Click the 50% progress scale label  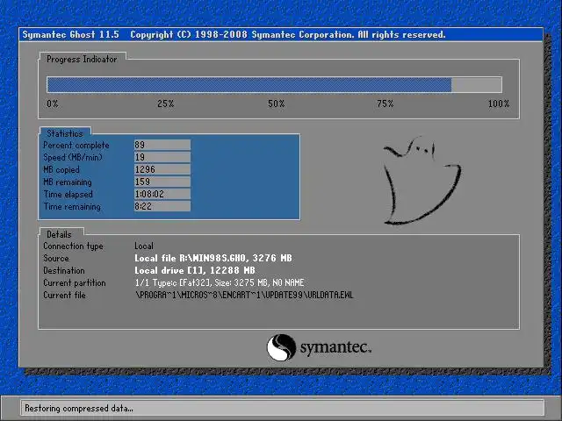point(277,103)
